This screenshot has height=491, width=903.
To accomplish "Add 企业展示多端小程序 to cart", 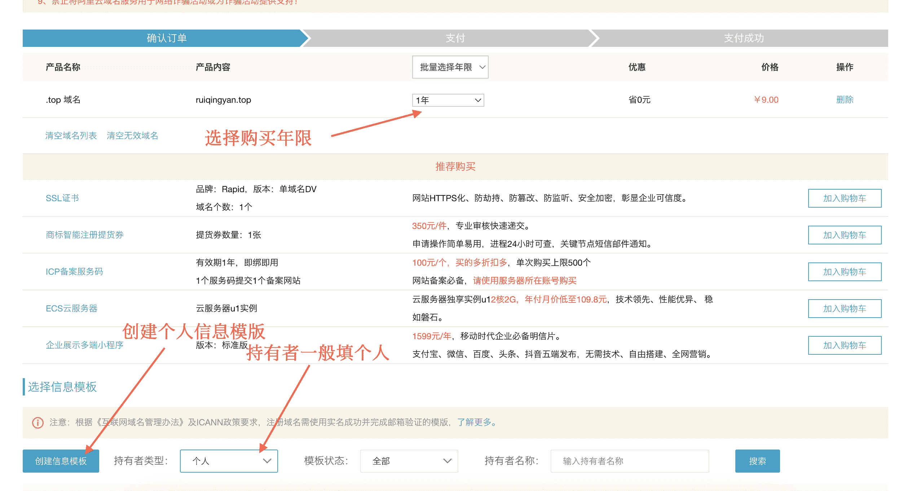I will [x=845, y=345].
